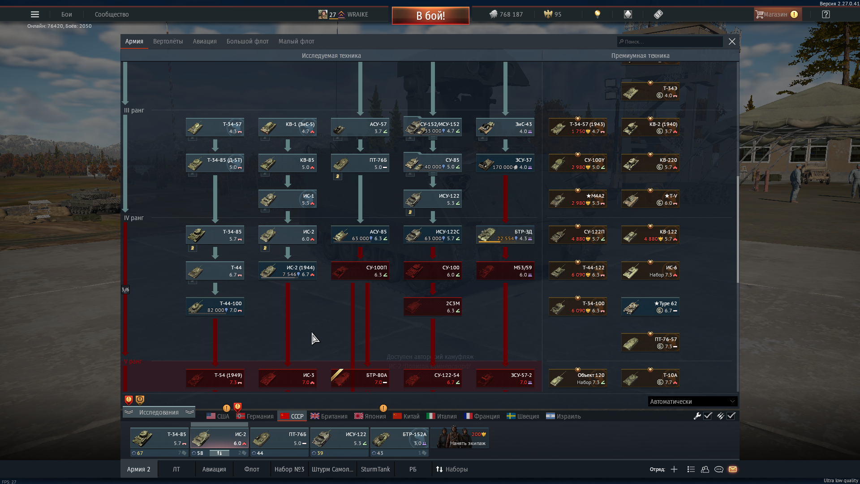Select the Франция nation tab
Screen dimensions: 860x484
(x=482, y=416)
